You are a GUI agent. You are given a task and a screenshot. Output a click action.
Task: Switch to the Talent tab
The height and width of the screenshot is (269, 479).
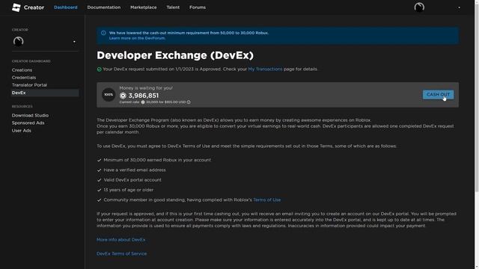click(x=173, y=7)
